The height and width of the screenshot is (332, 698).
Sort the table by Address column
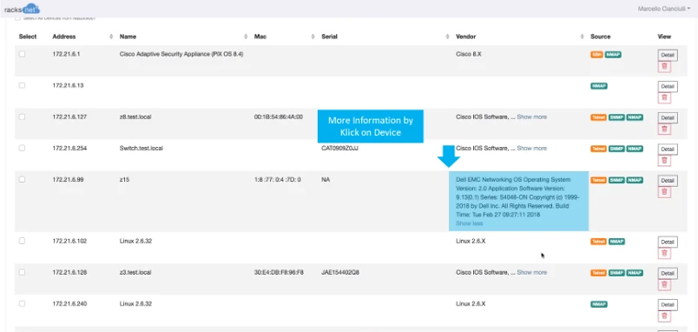(111, 37)
